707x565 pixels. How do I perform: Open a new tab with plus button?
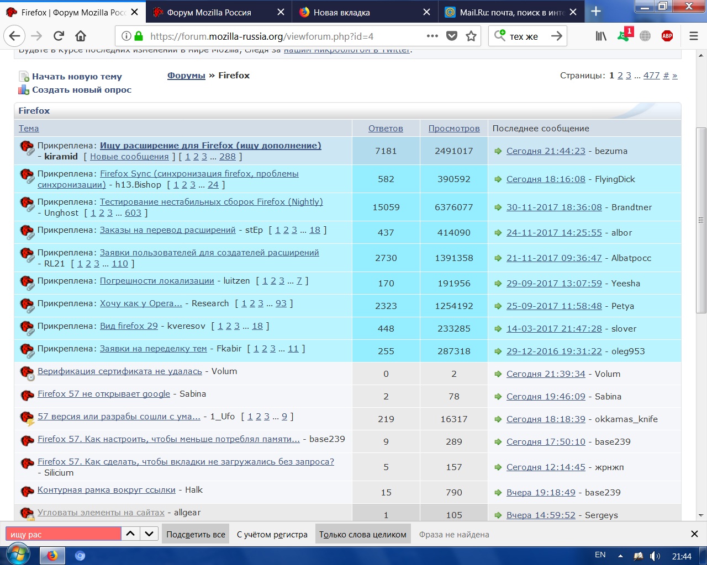click(596, 12)
